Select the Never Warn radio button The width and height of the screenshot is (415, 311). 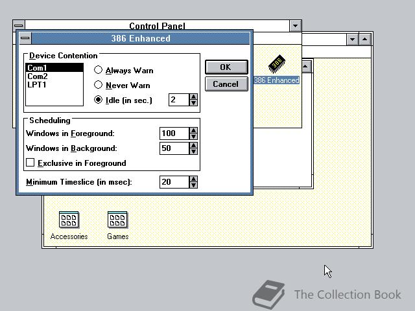tap(98, 85)
